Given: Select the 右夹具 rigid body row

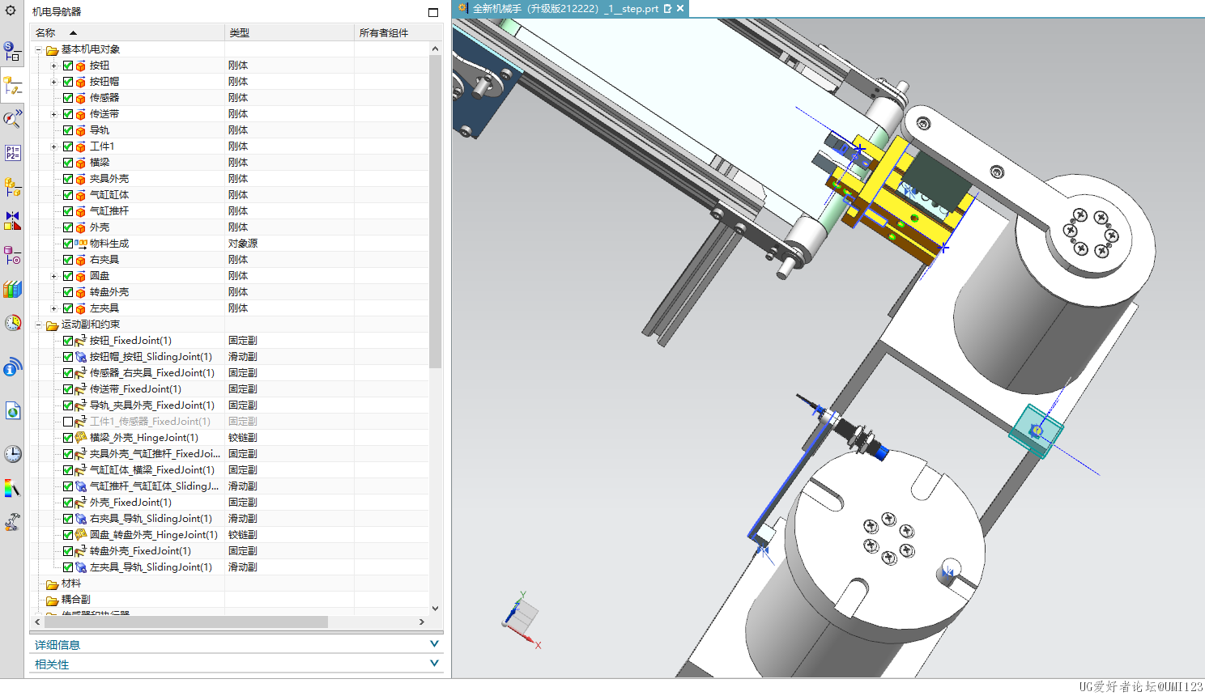Looking at the screenshot, I should point(229,260).
